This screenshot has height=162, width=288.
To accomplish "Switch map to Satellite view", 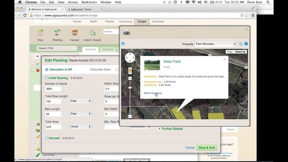I will tap(240, 52).
